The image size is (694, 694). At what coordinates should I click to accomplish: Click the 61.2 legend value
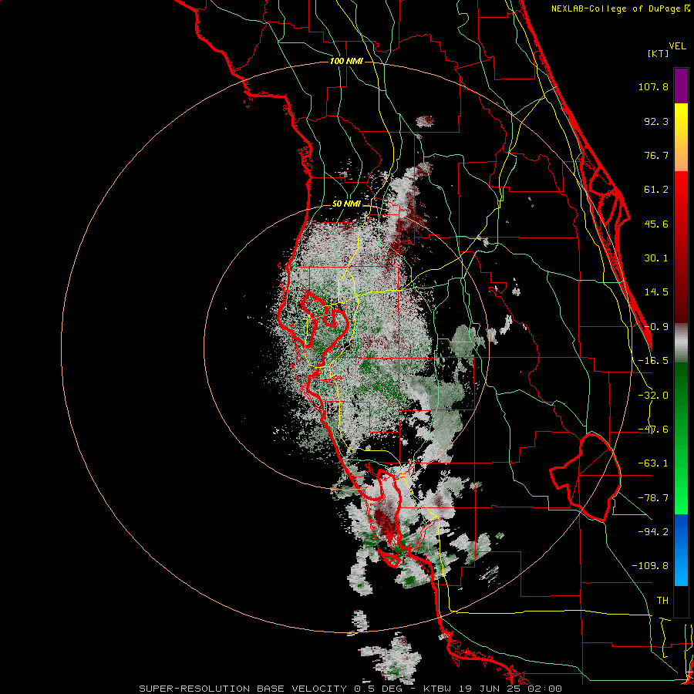click(x=656, y=190)
